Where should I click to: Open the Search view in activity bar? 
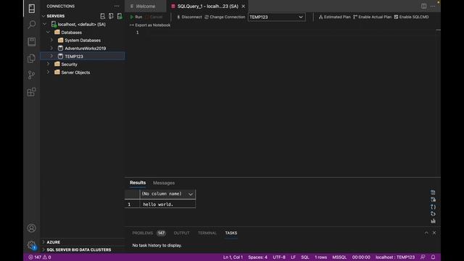pos(32,25)
